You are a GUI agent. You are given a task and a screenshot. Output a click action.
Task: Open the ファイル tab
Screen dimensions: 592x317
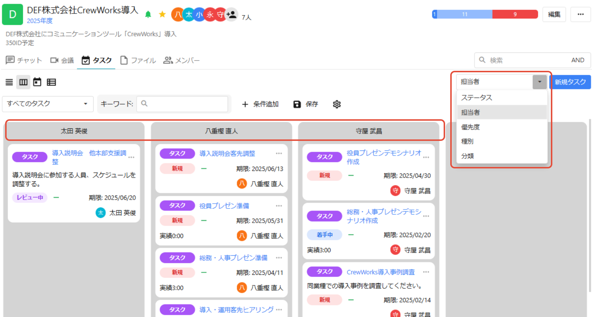click(x=138, y=60)
